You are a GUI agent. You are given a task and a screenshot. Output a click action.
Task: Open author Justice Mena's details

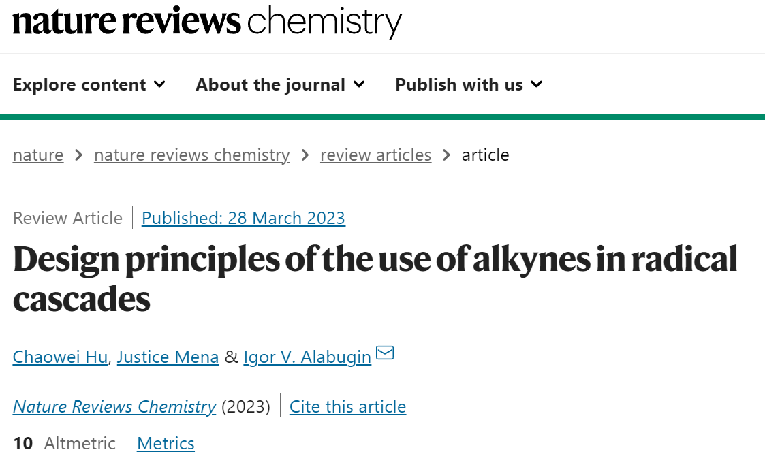click(x=168, y=357)
